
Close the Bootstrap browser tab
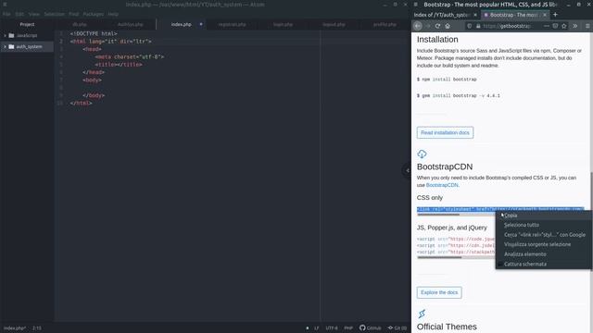tap(545, 15)
